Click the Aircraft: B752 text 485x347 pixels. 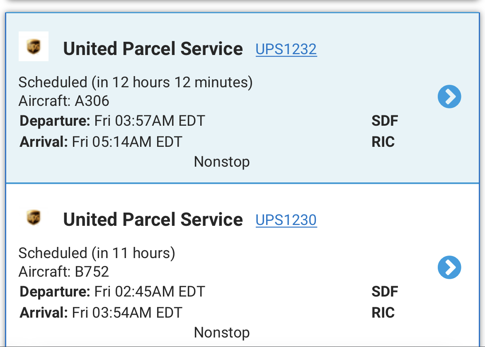(x=64, y=271)
